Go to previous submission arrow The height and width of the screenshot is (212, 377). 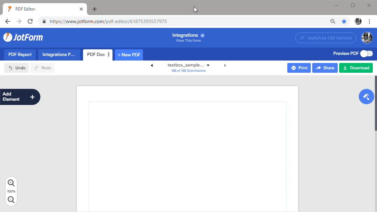(152, 65)
